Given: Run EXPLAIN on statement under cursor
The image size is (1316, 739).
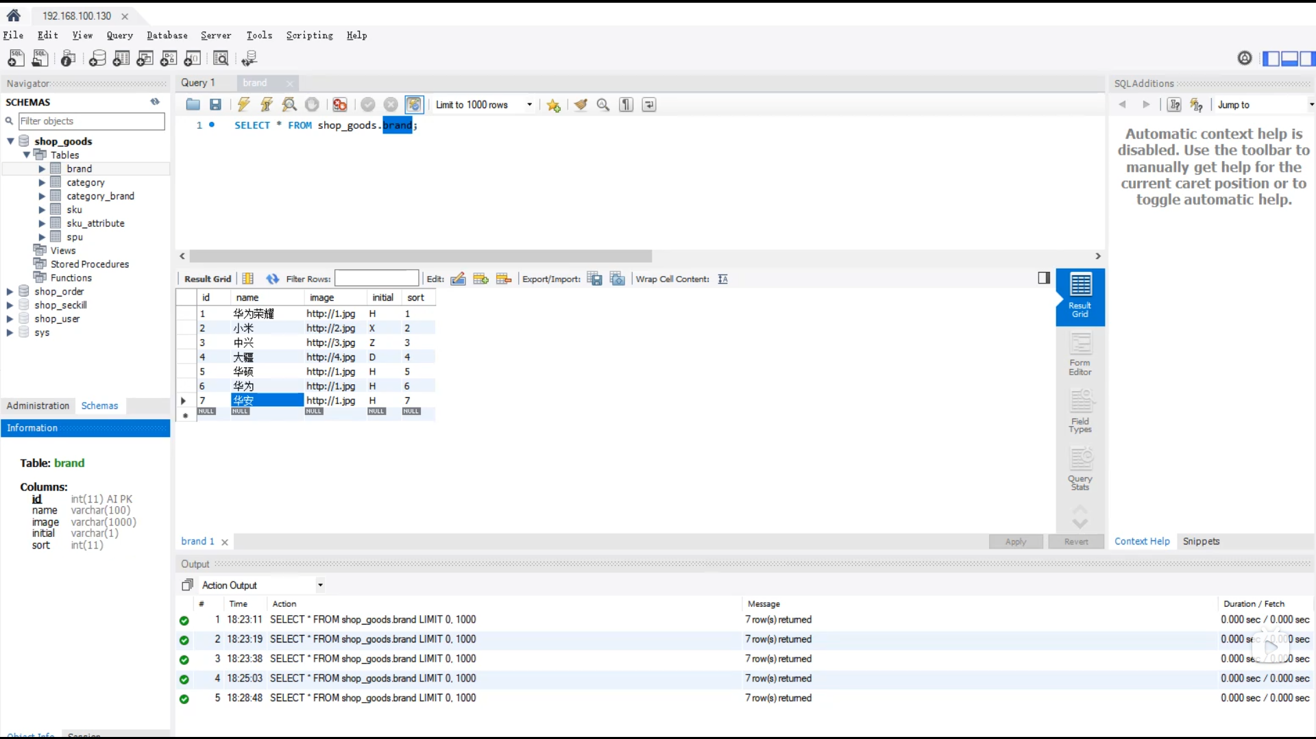Looking at the screenshot, I should [x=289, y=105].
